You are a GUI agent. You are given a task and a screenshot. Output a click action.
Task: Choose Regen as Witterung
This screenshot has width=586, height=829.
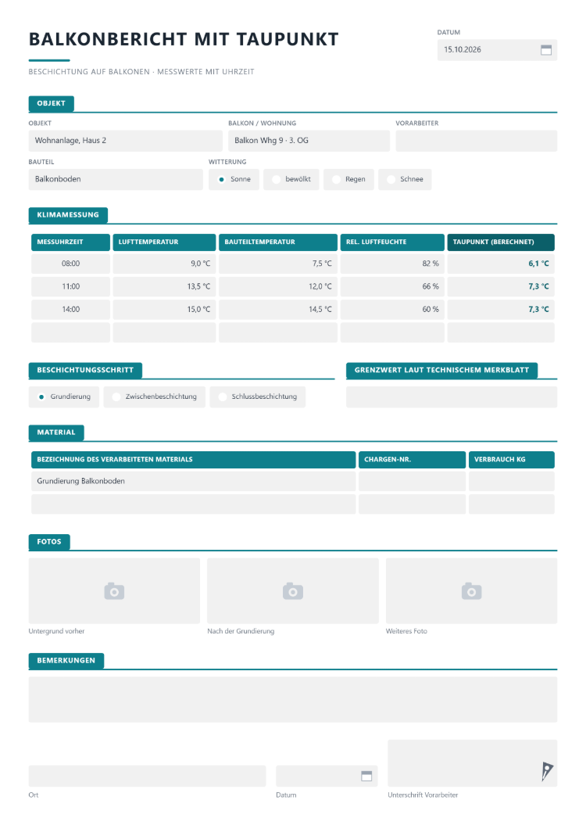[348, 179]
